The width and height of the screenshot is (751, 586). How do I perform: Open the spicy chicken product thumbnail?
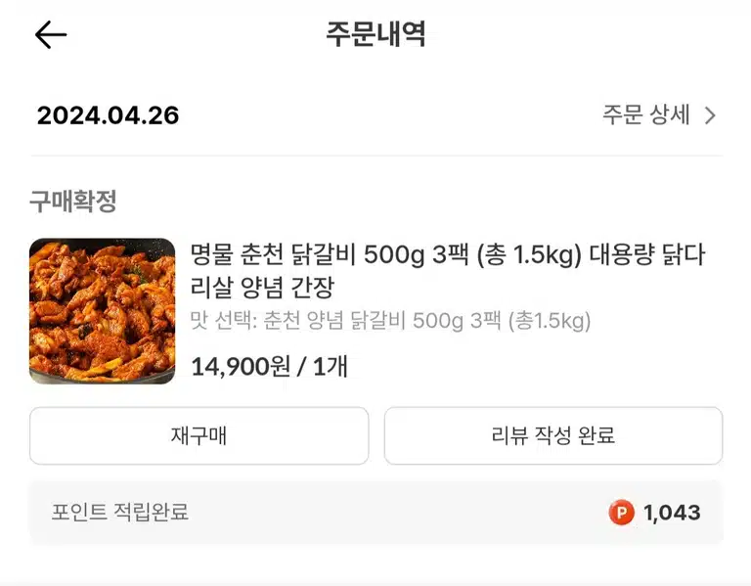coord(102,311)
